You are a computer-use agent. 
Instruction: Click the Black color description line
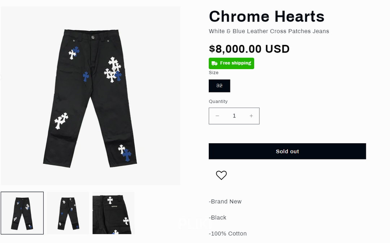coord(218,218)
